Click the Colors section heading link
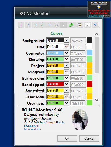This screenshot has width=111, height=147. point(56,33)
